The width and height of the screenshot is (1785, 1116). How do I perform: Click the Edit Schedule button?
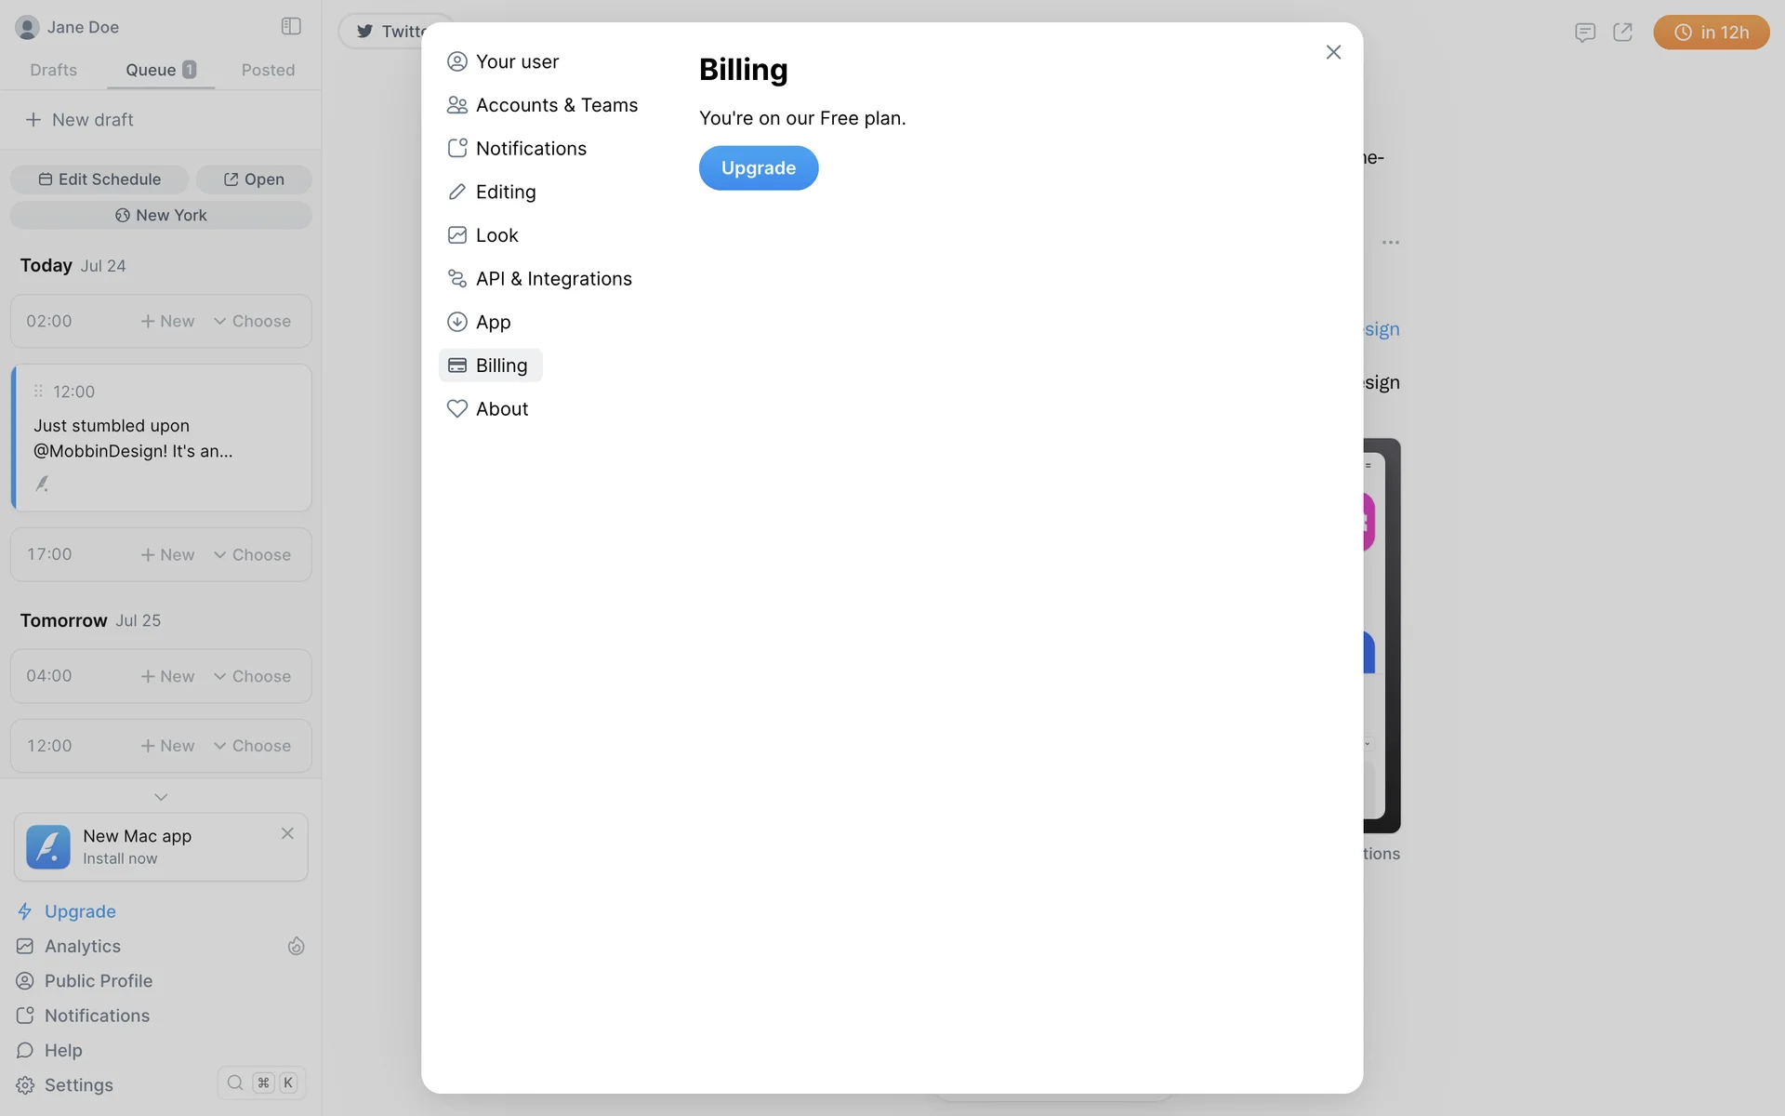(x=99, y=179)
